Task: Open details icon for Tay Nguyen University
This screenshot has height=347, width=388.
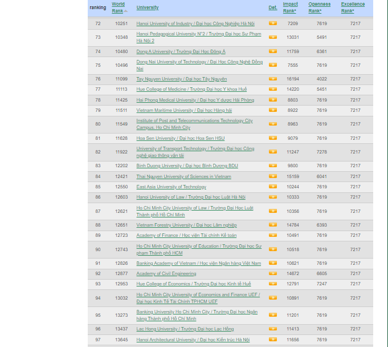Action: (x=273, y=79)
